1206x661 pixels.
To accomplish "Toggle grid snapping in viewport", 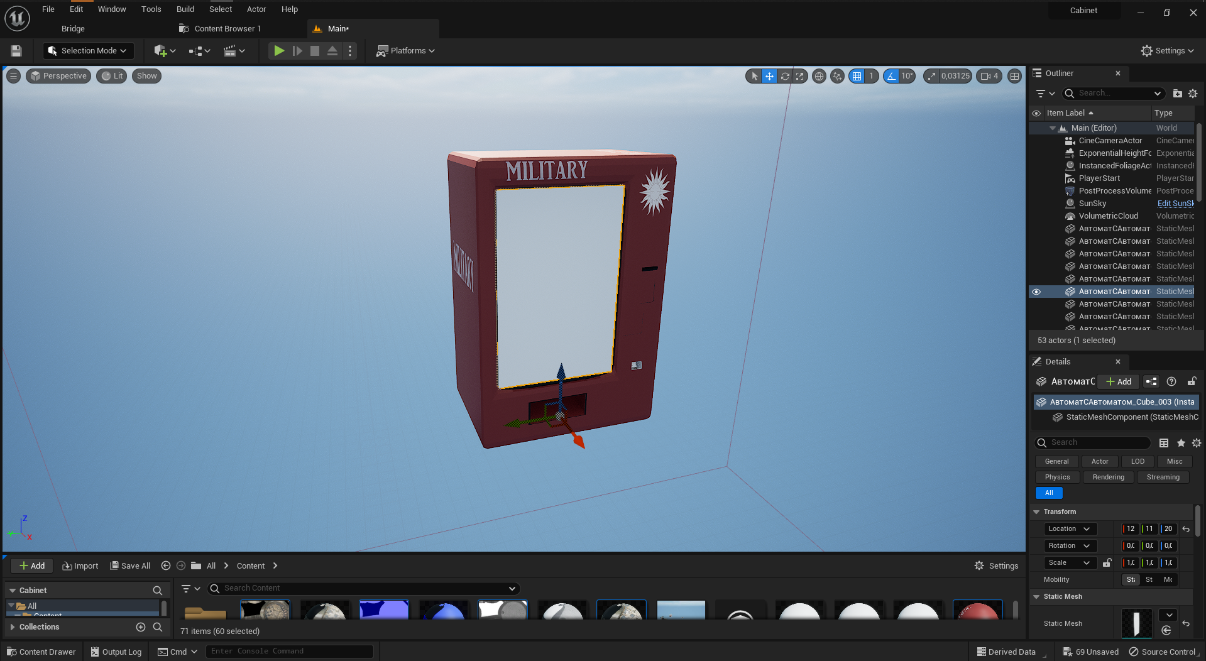I will click(x=857, y=76).
